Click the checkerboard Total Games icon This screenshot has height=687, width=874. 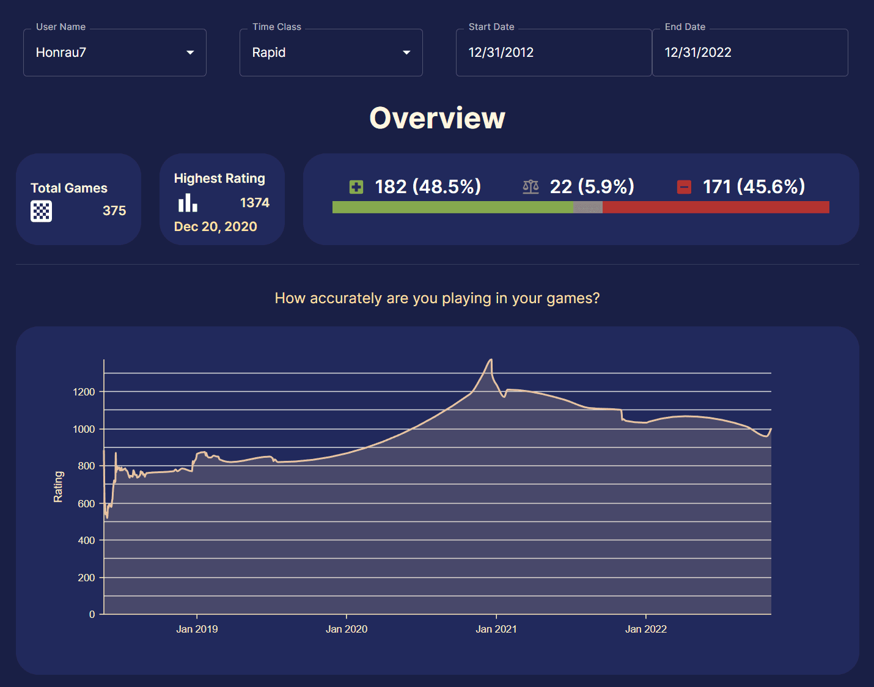click(41, 211)
